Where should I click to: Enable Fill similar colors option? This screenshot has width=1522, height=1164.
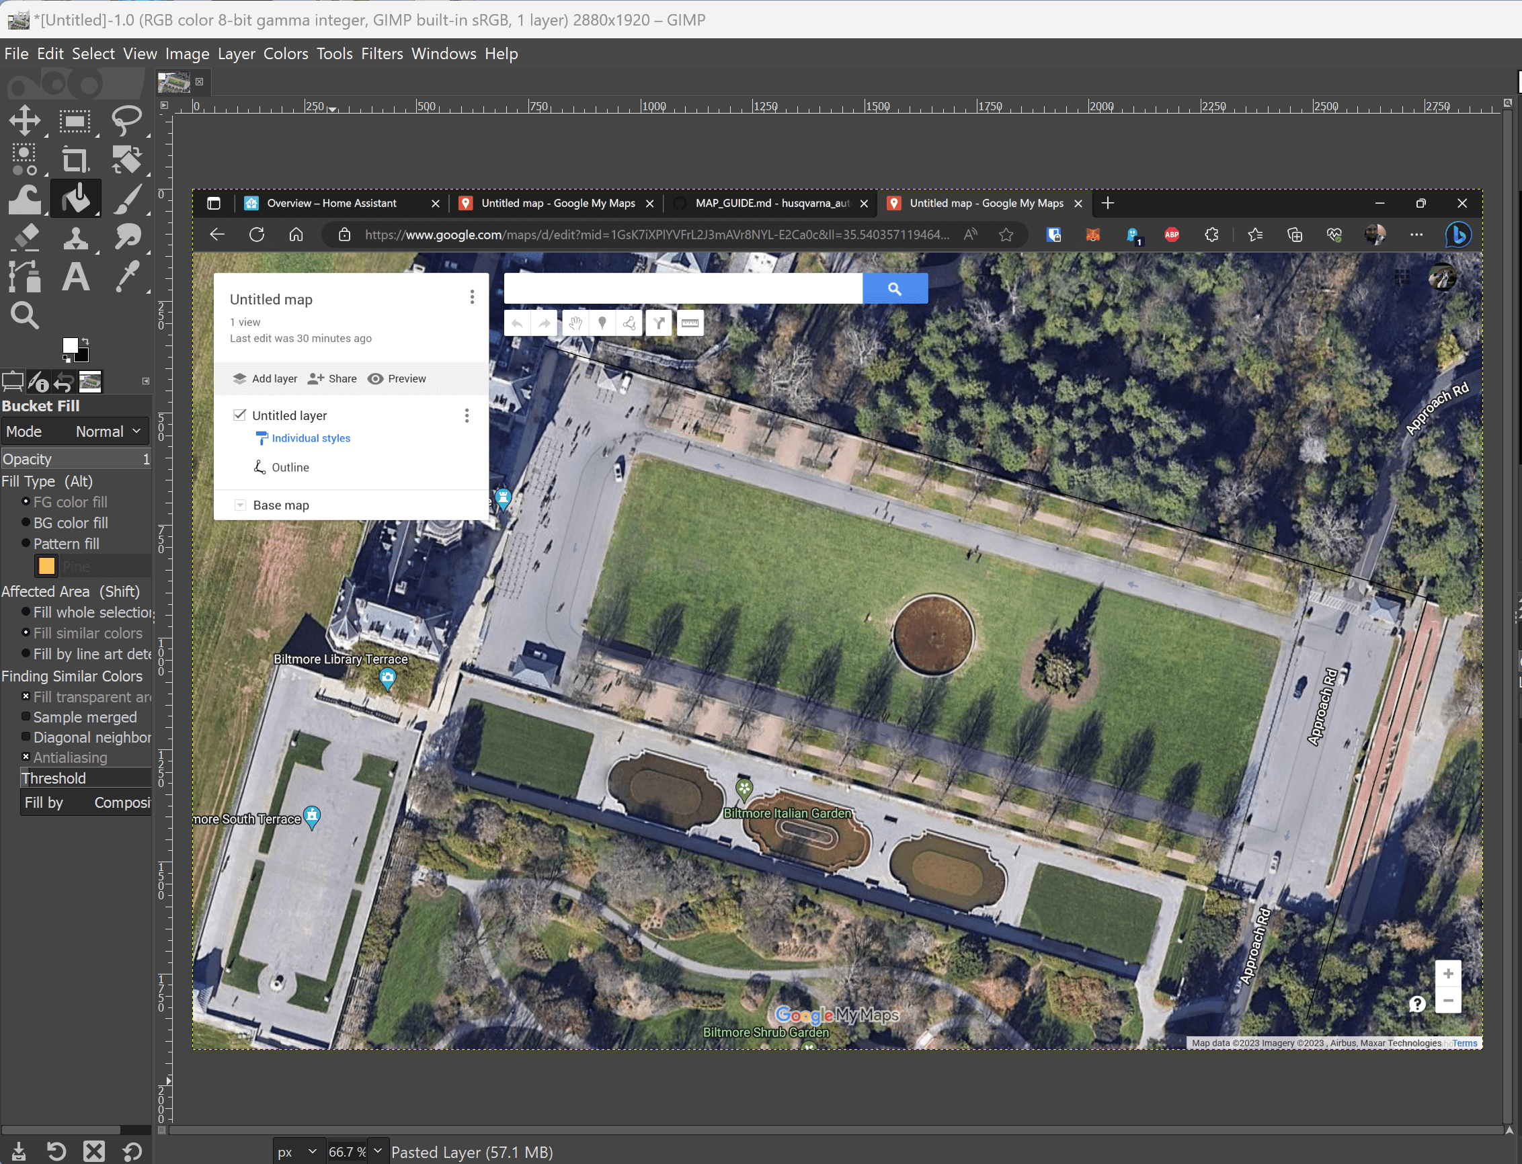pyautogui.click(x=27, y=633)
